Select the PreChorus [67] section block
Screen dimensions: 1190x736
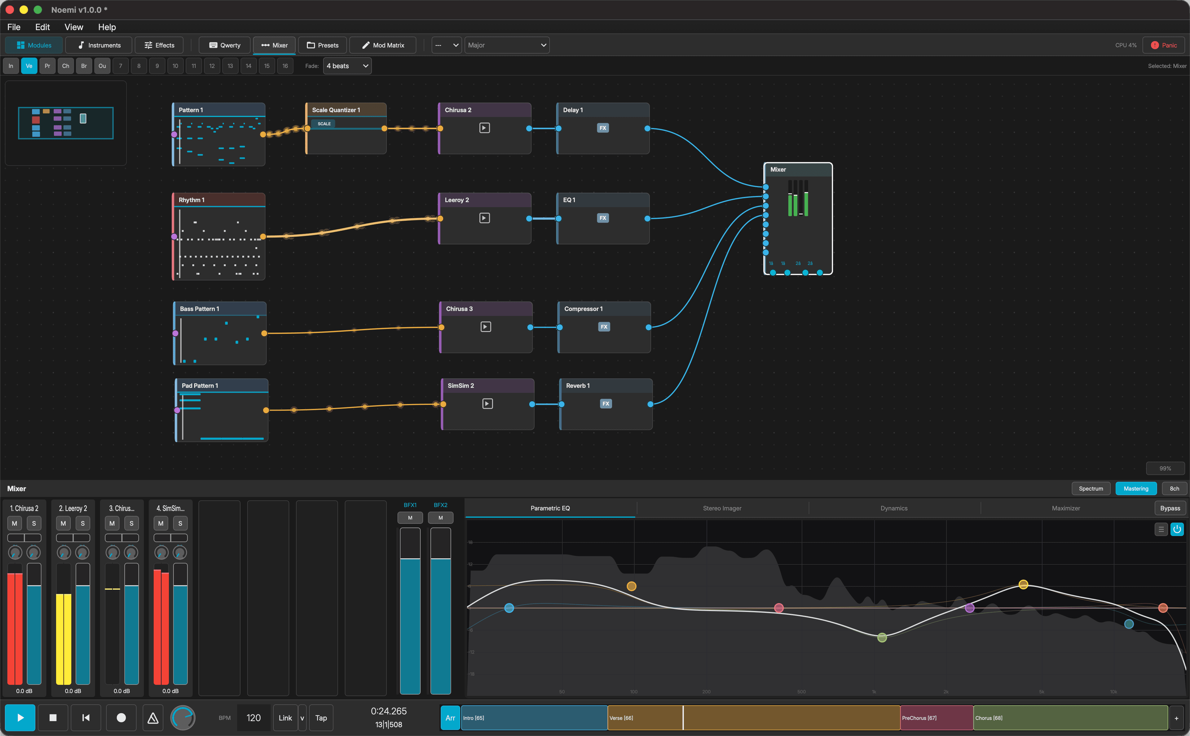937,717
